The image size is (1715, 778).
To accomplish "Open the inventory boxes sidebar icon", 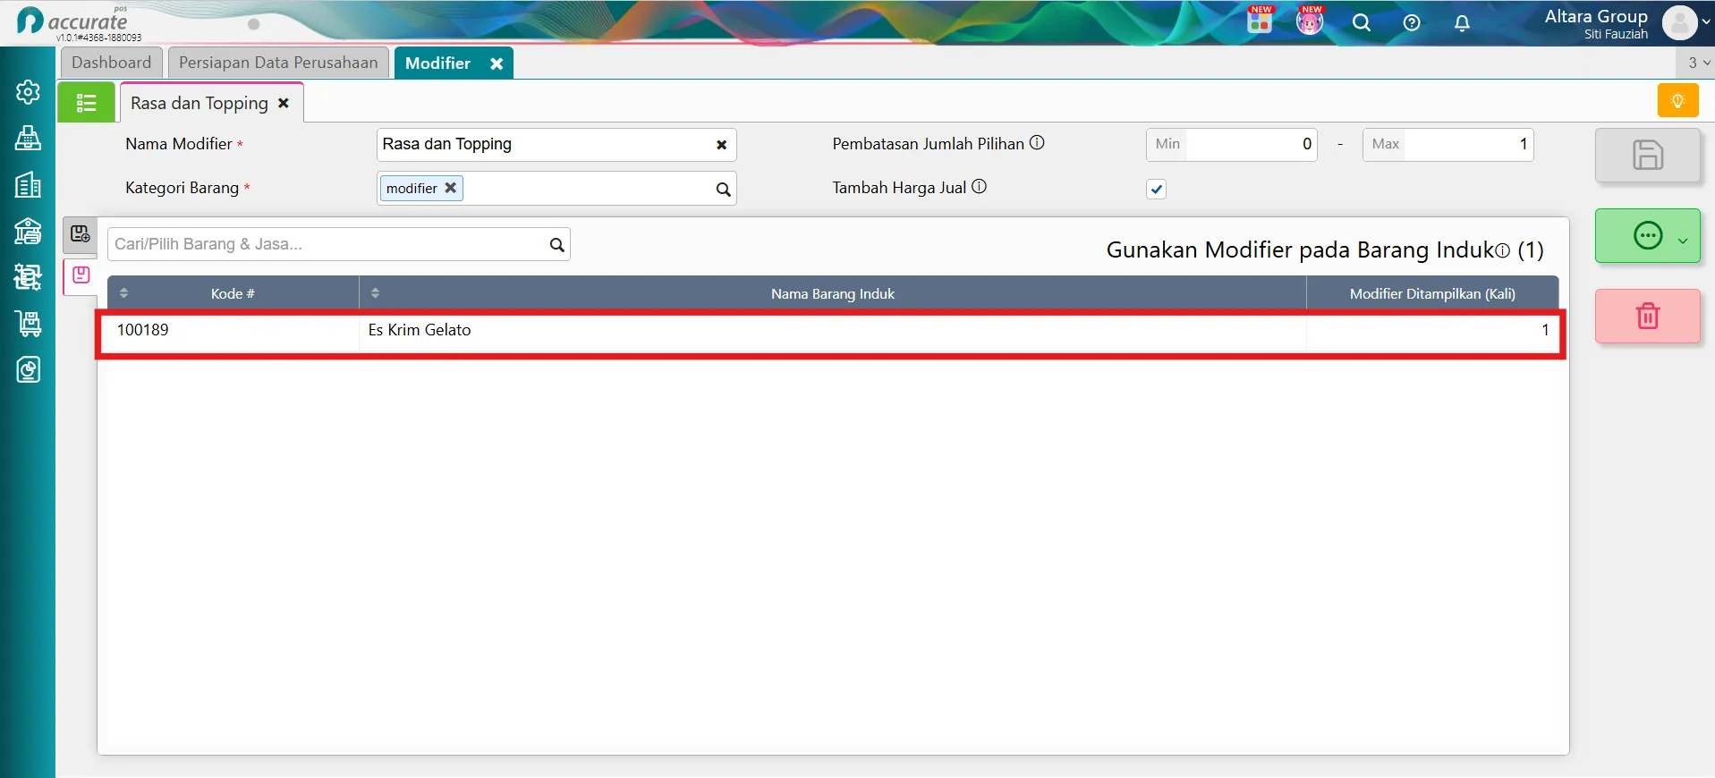I will pyautogui.click(x=28, y=277).
